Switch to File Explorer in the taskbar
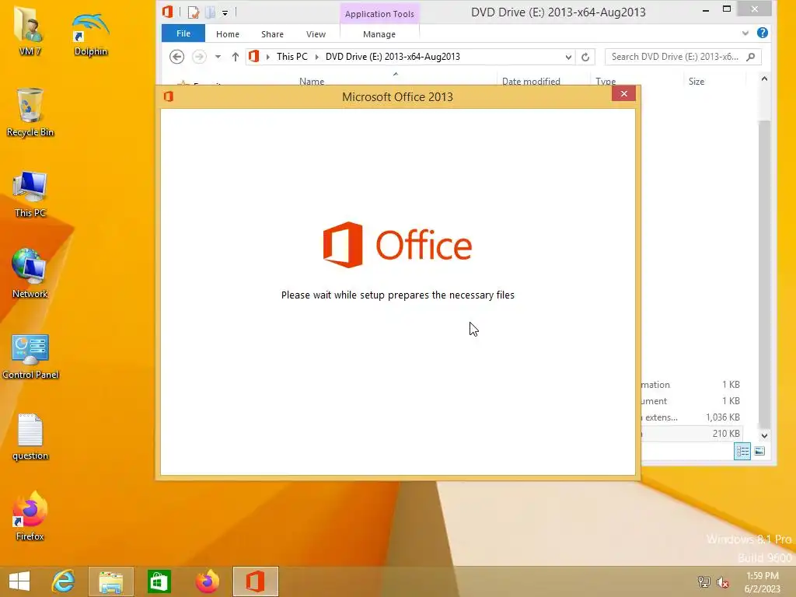 coord(110,581)
